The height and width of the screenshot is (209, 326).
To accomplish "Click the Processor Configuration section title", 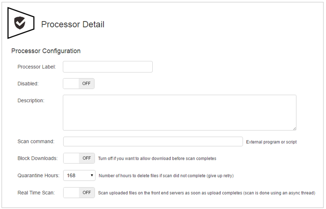I will pyautogui.click(x=46, y=51).
